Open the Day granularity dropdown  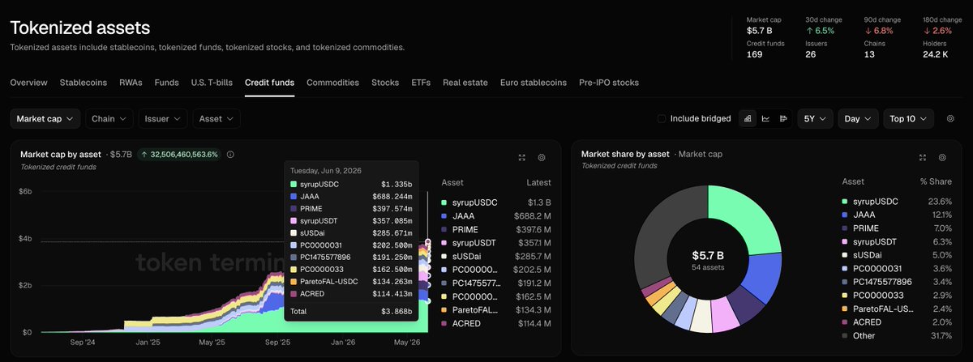[858, 118]
